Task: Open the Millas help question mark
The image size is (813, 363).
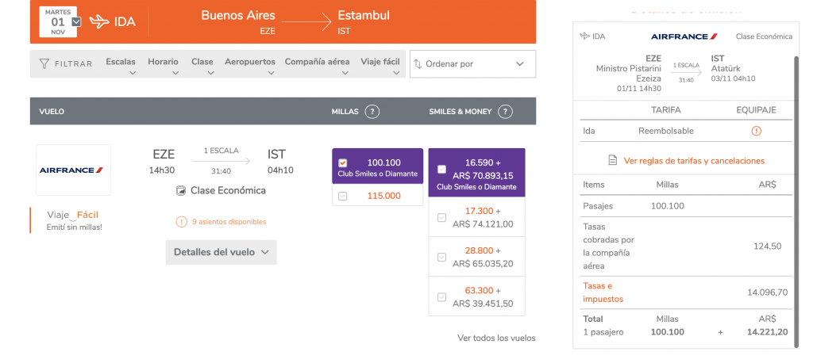Action: pyautogui.click(x=372, y=111)
